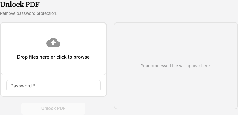
Task: Select the upward arrow inside the cloud
Action: 53,43
